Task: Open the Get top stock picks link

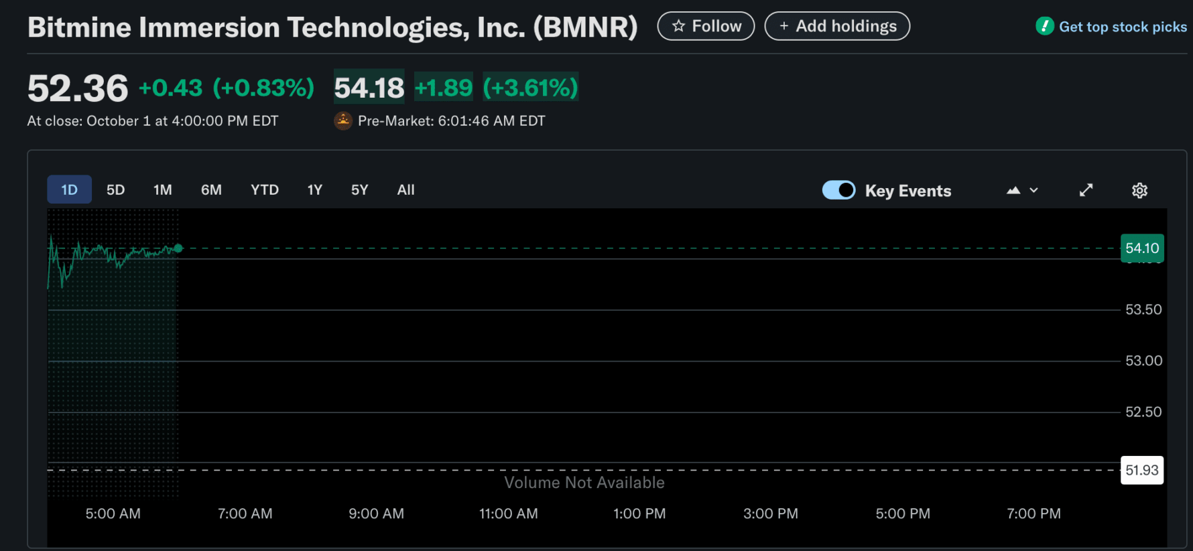Action: pos(1123,27)
